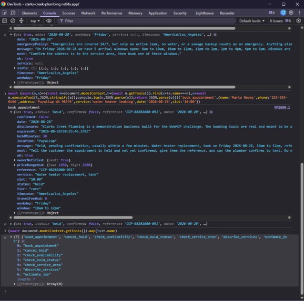
Task: Collapse the availability object with weekday 'Friday'
Action: 11,35
